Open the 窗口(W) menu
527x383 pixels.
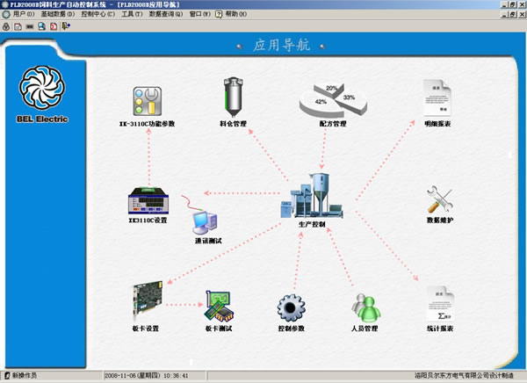200,14
